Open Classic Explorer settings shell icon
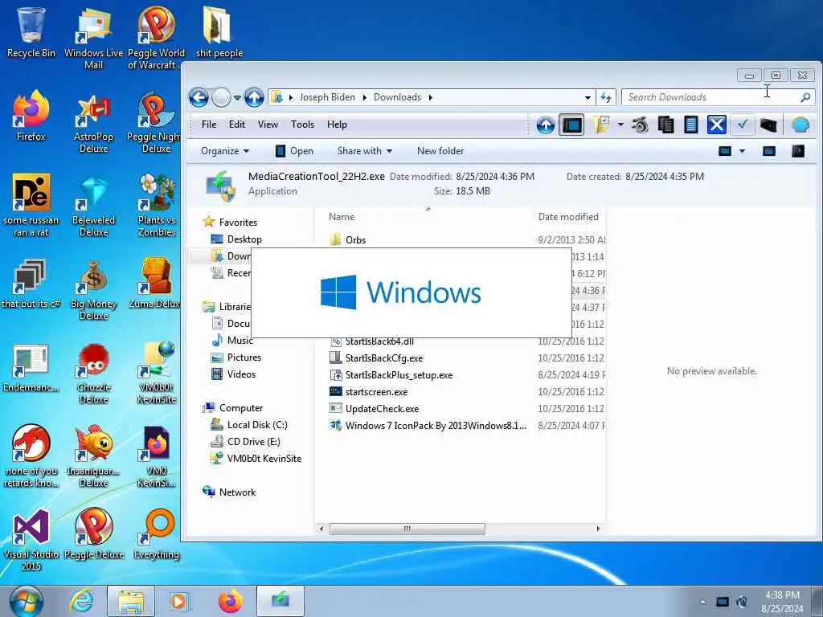823x617 pixels. (800, 125)
